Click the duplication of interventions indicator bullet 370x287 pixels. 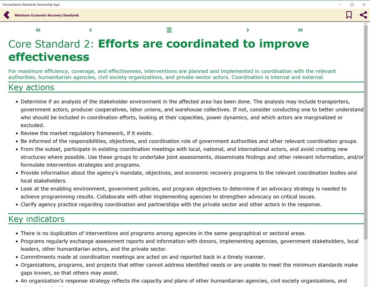coord(163,233)
